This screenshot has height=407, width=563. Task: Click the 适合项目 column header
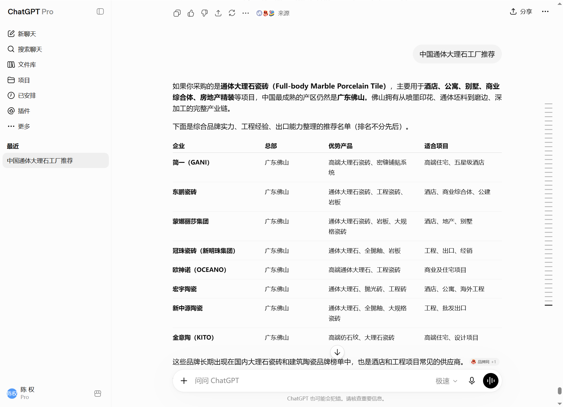tap(436, 146)
